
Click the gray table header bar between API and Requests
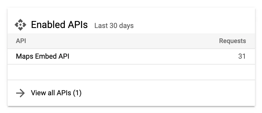122,41
